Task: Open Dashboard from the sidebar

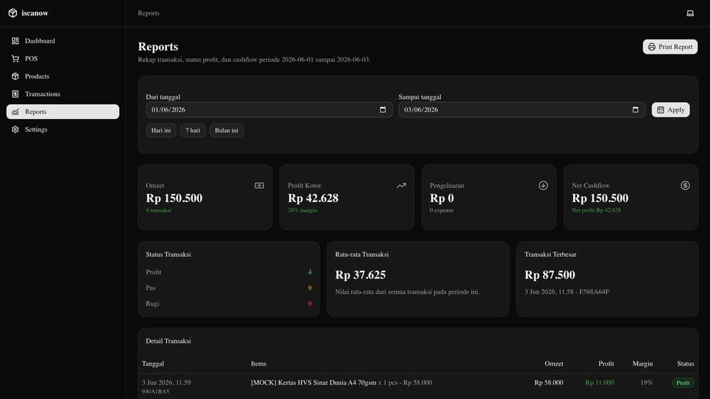Action: [x=63, y=40]
